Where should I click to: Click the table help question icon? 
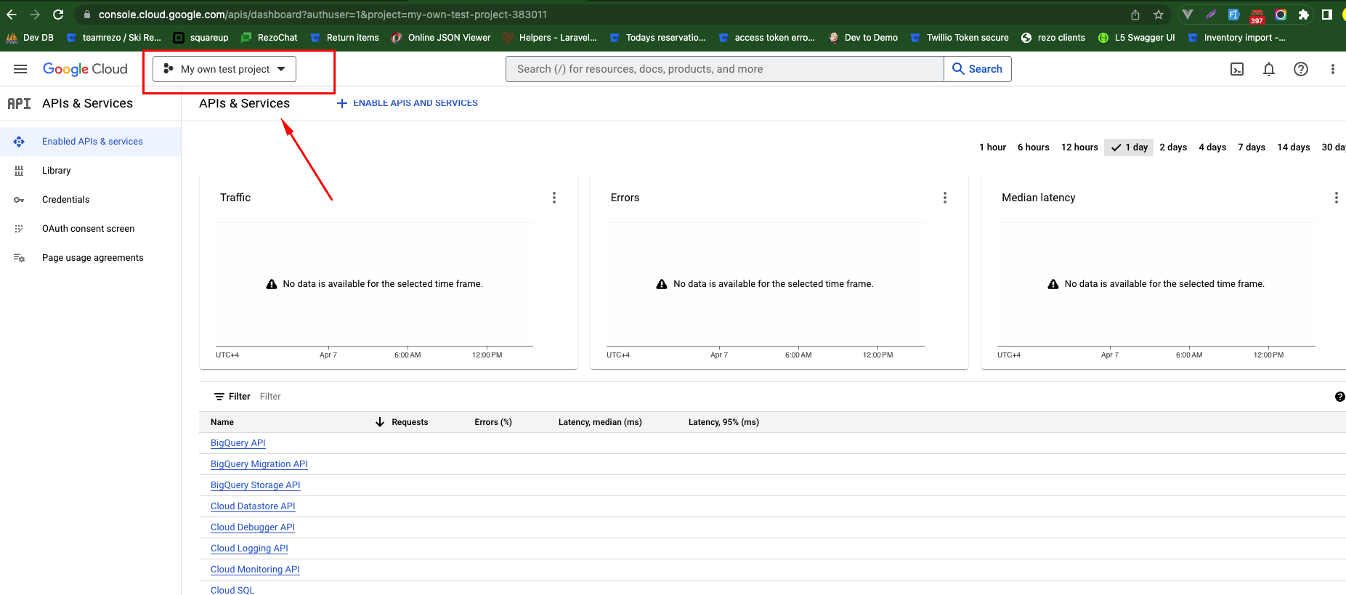pos(1339,397)
